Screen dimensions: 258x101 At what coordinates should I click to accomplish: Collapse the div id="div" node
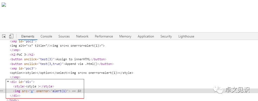coord(8,81)
